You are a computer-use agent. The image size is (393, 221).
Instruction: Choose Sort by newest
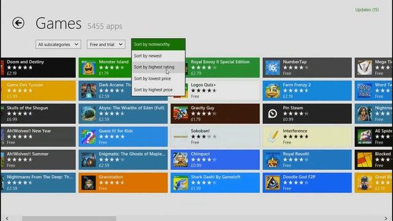click(158, 56)
